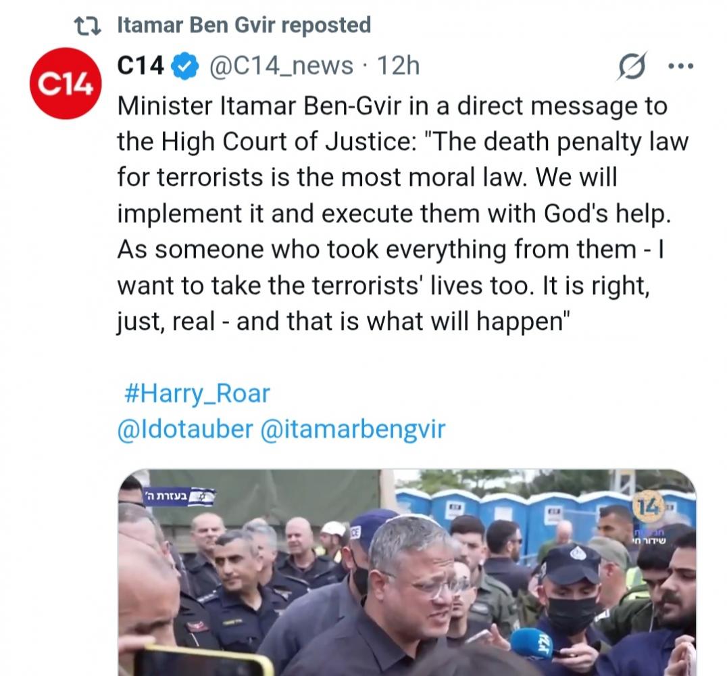Play the embedded video thumbnail

pos(407,573)
